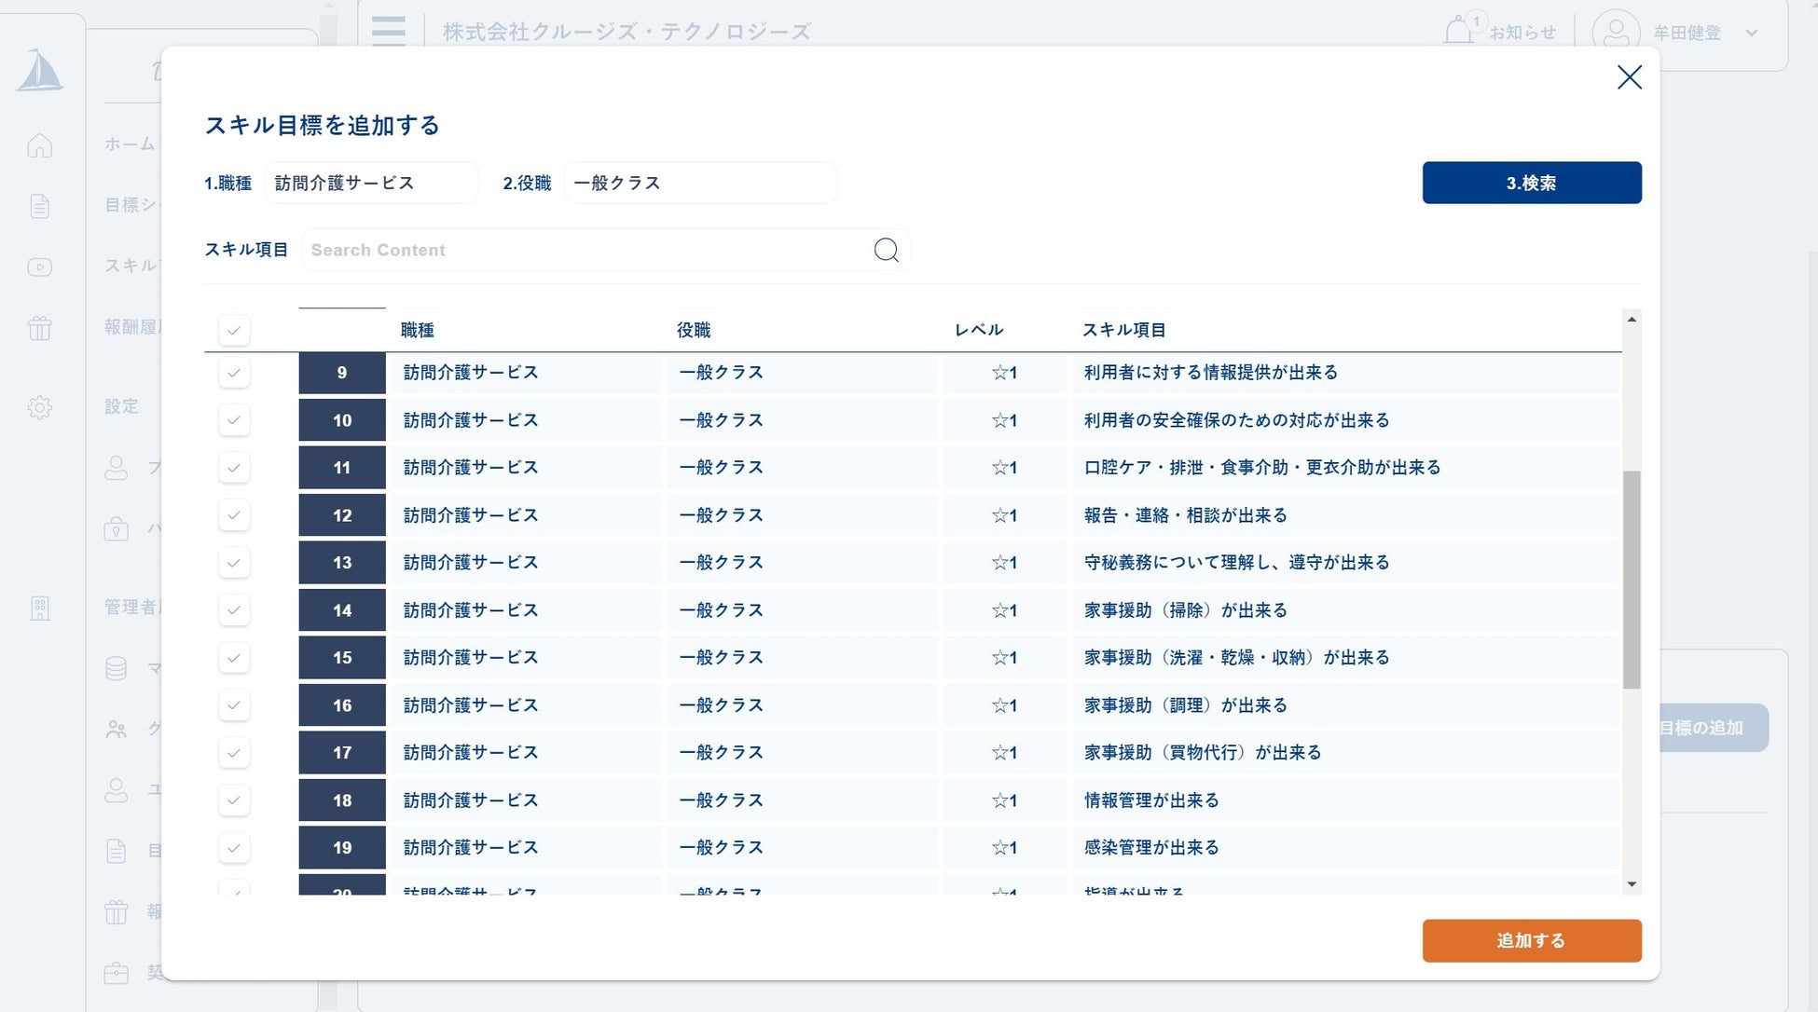Open the notification bell icon
This screenshot has height=1012, width=1818.
[1457, 32]
